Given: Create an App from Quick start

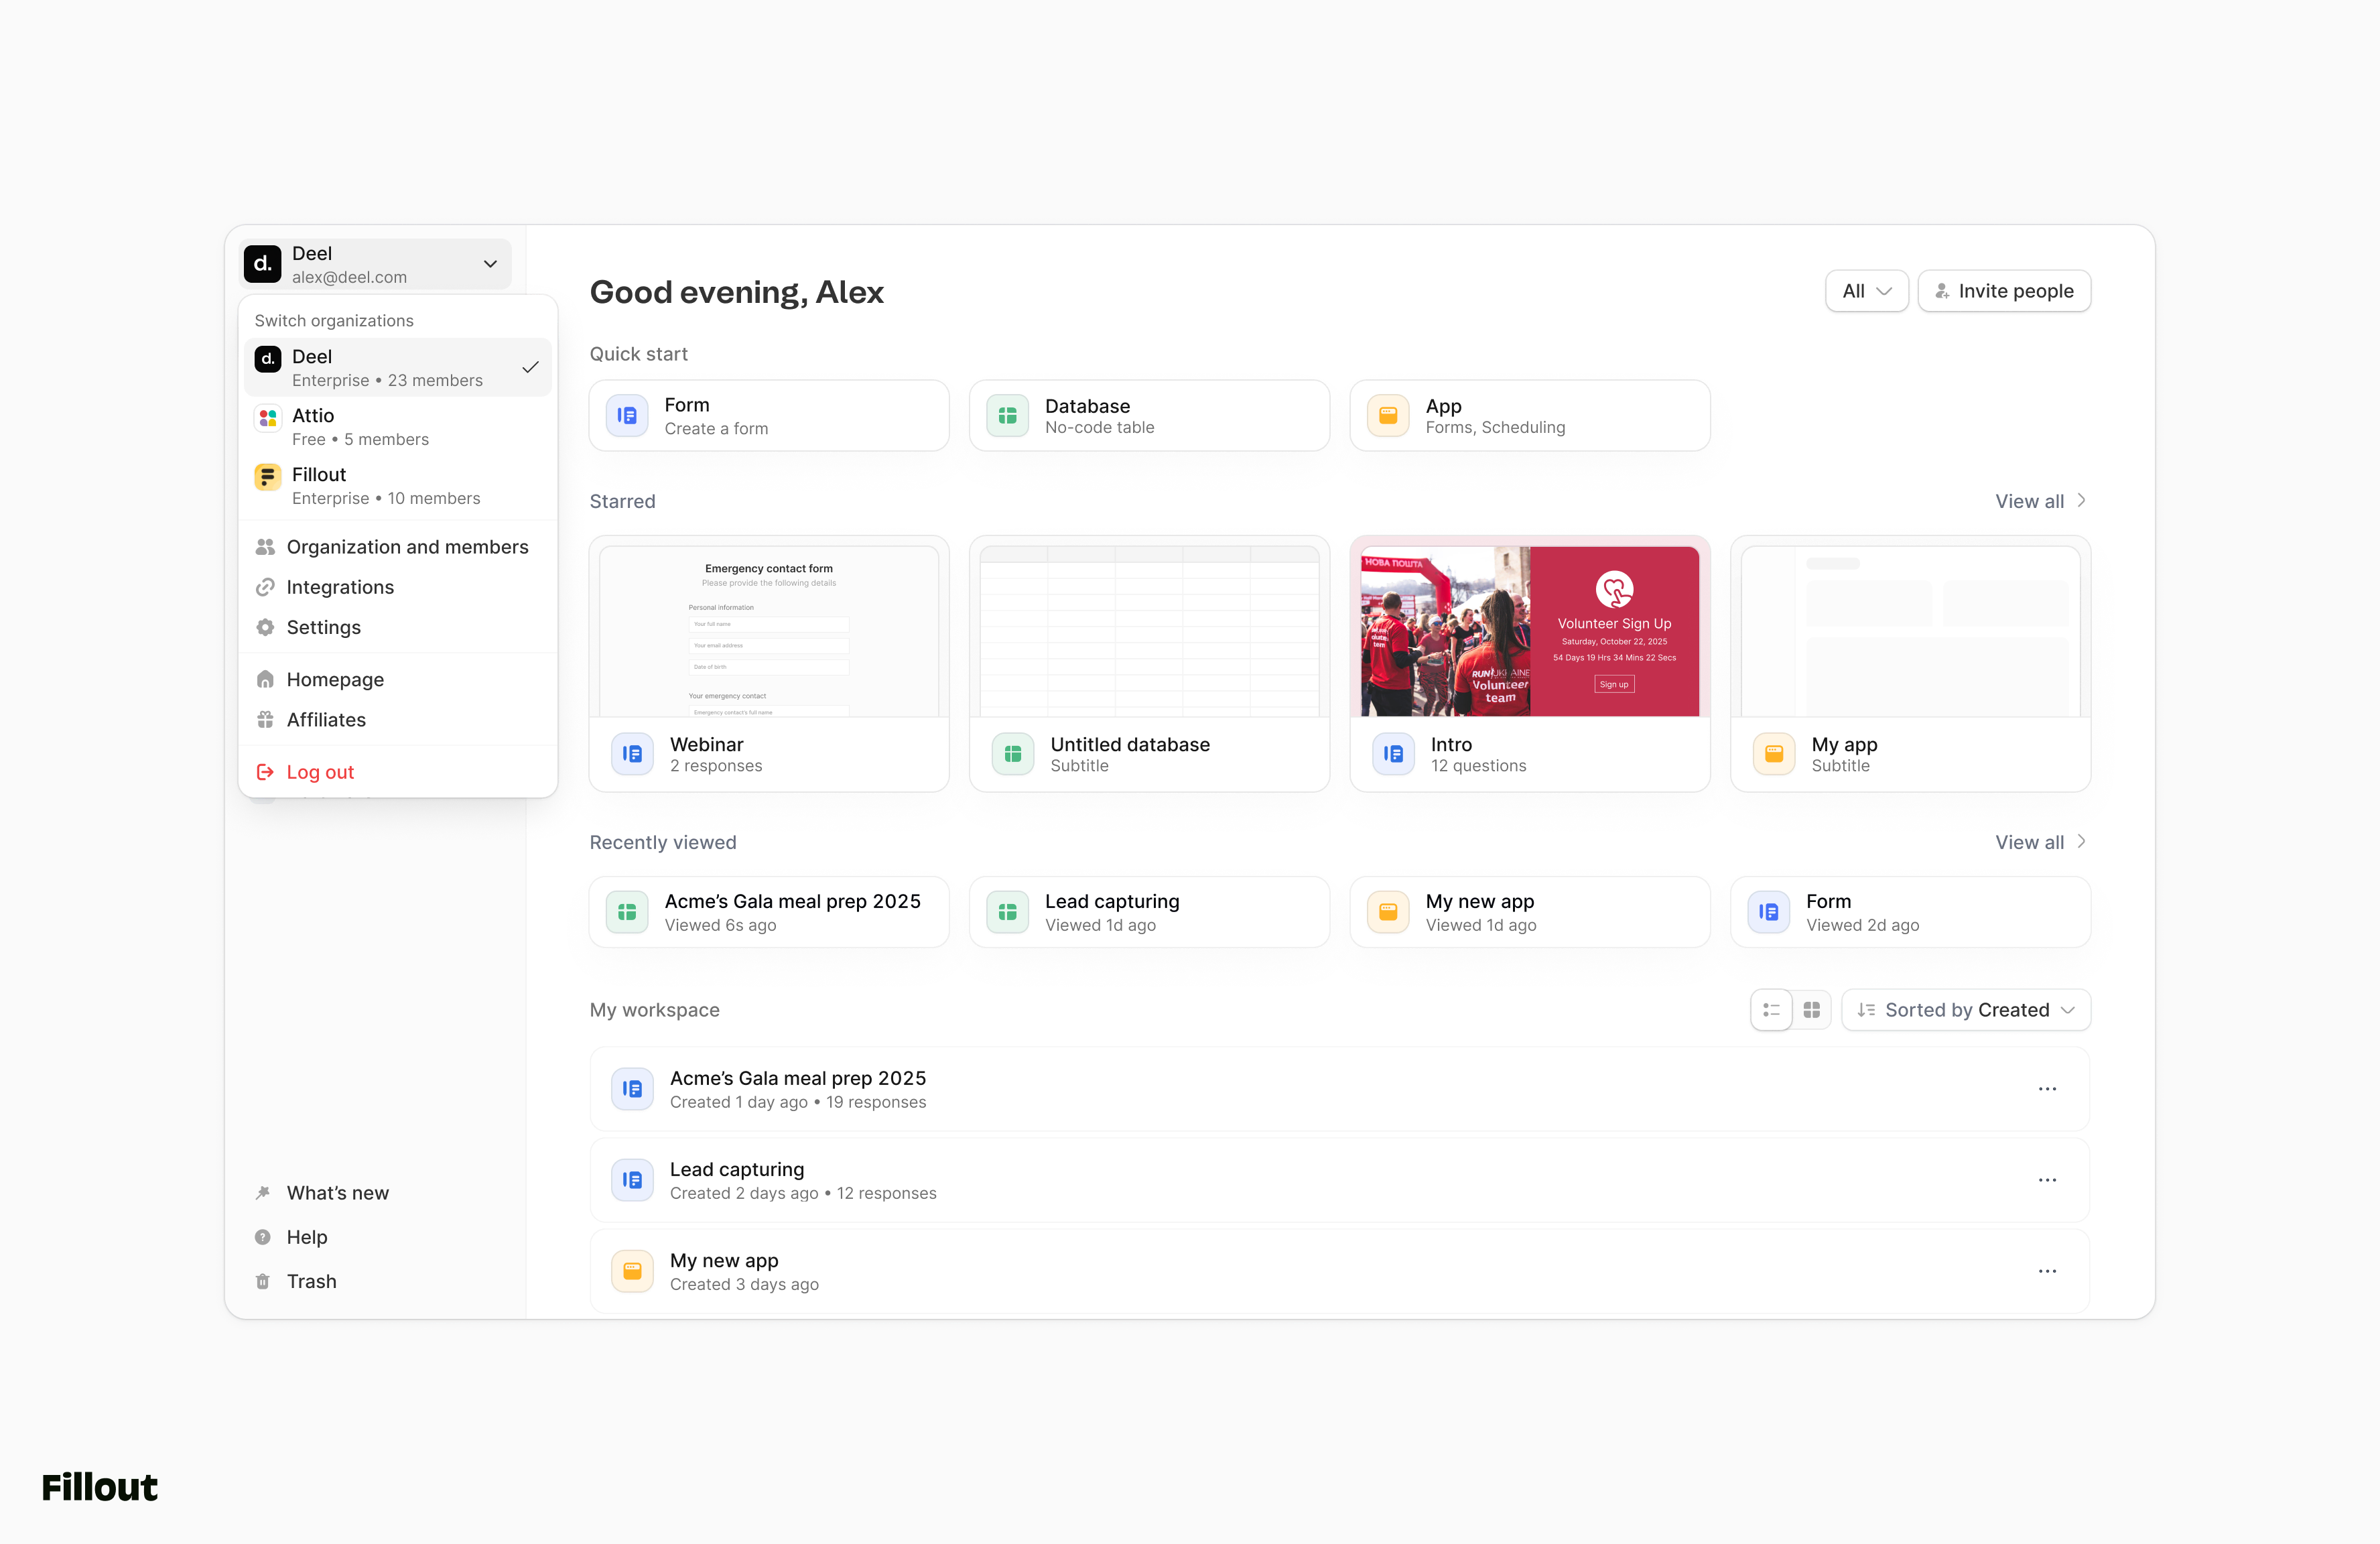Looking at the screenshot, I should tap(1530, 415).
